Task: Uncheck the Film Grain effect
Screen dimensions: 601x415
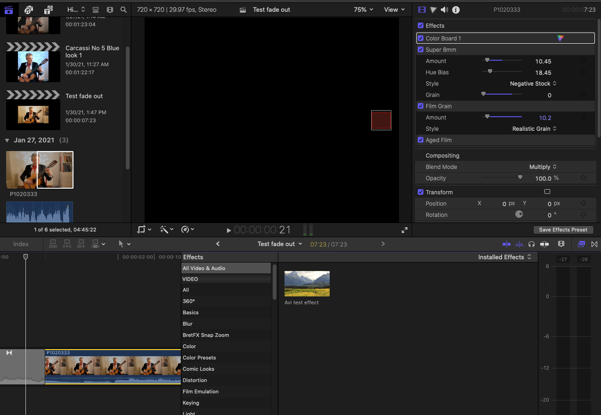Action: [x=421, y=106]
